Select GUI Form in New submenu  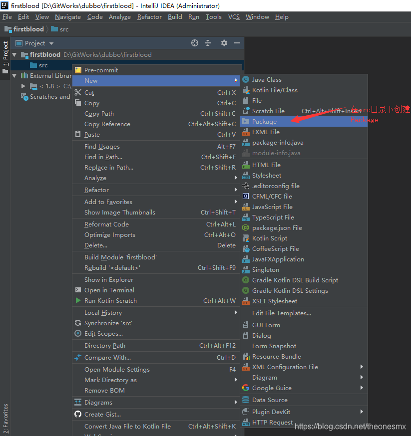coord(304,325)
